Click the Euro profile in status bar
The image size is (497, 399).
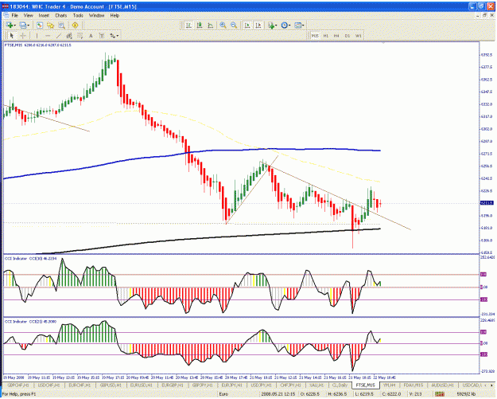click(x=223, y=394)
